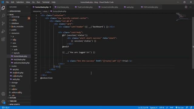
Task: Open the Edit menu
Action: pyautogui.click(x=12, y=2)
